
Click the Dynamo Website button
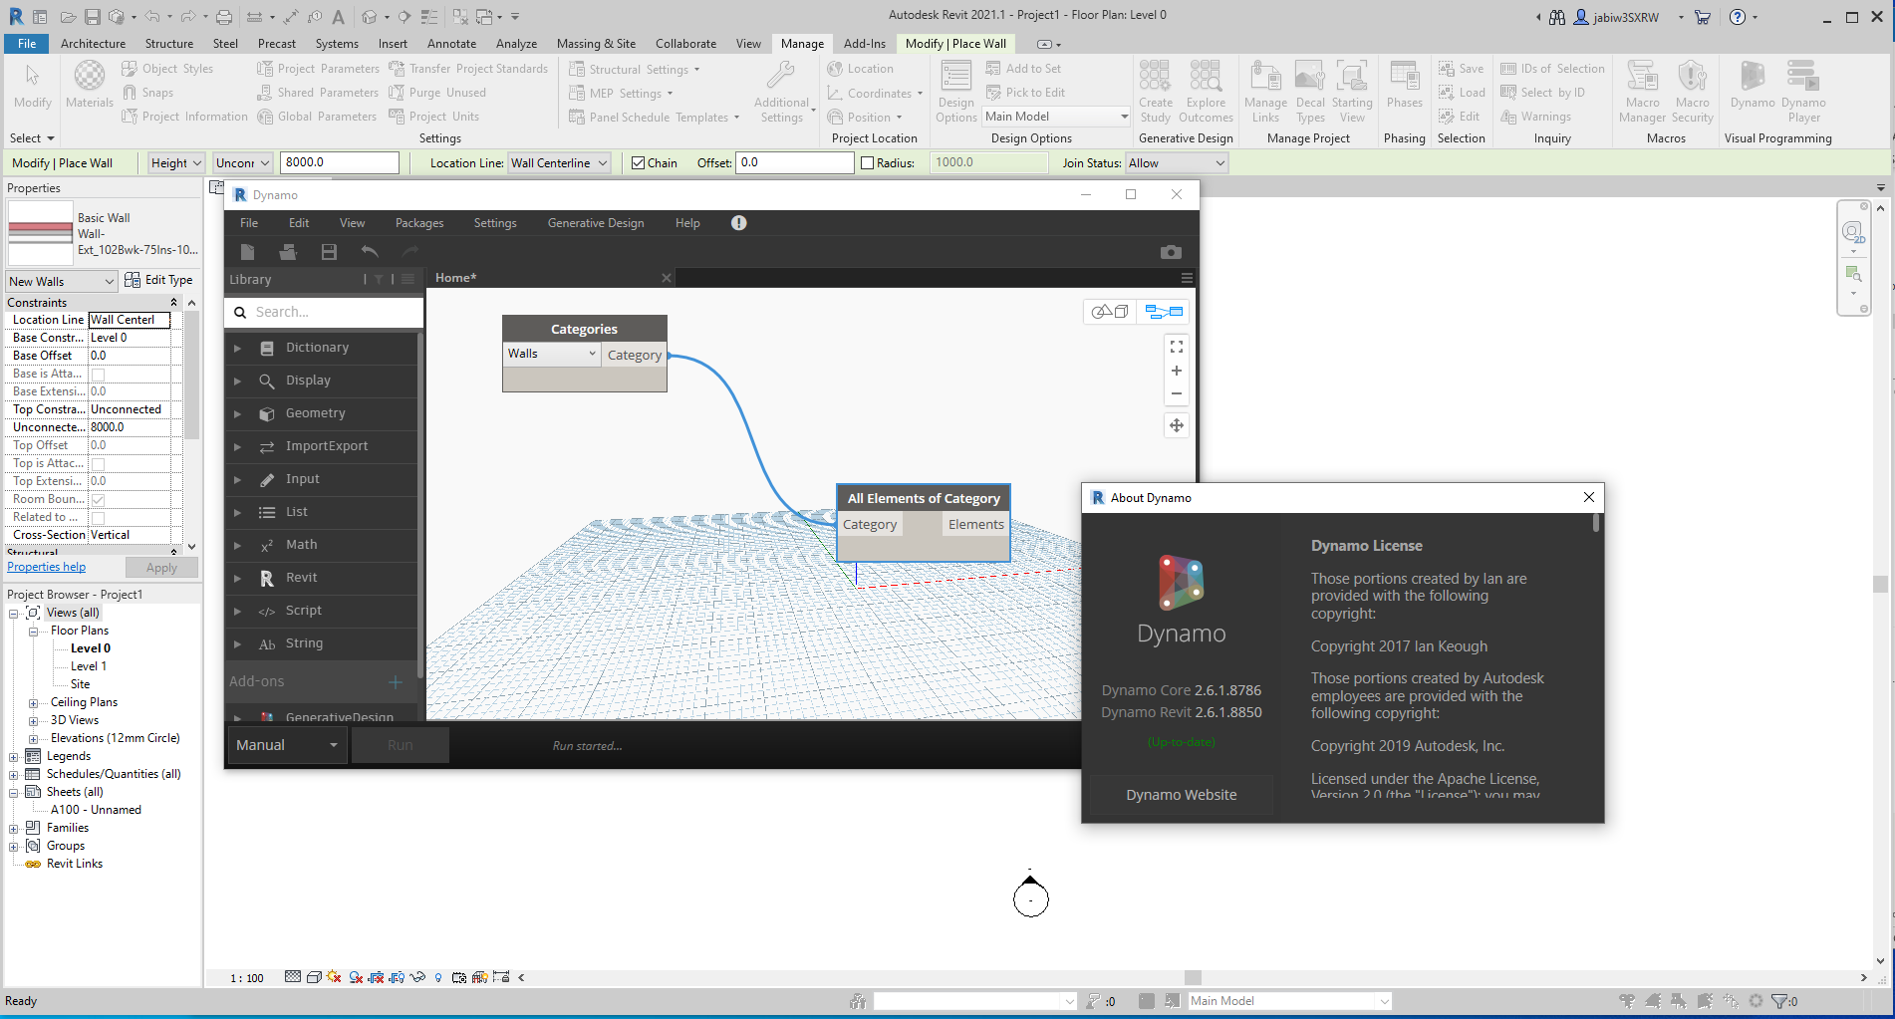[x=1181, y=794]
